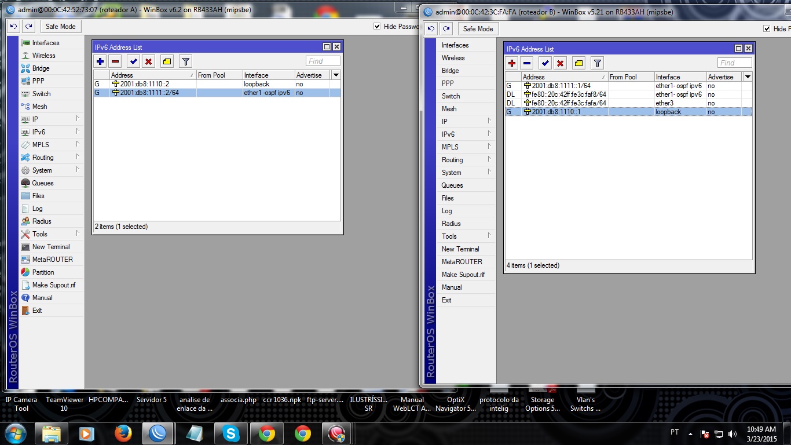Expand Routing submenu in roteador A sidebar
The image size is (791, 445).
[52, 158]
